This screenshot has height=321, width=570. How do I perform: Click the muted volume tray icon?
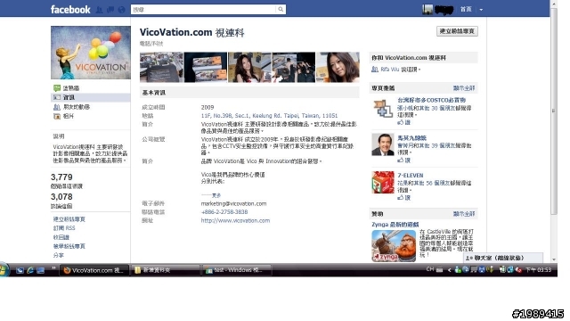pyautogui.click(x=518, y=270)
